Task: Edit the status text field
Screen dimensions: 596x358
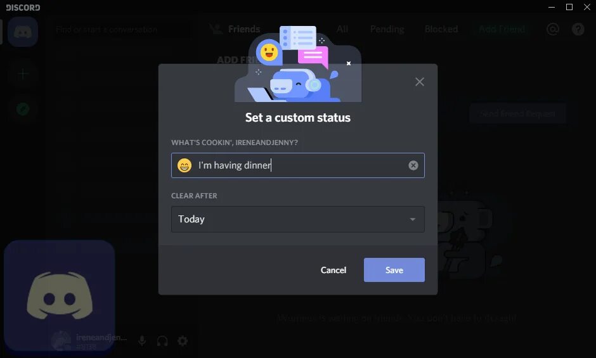Action: (298, 165)
